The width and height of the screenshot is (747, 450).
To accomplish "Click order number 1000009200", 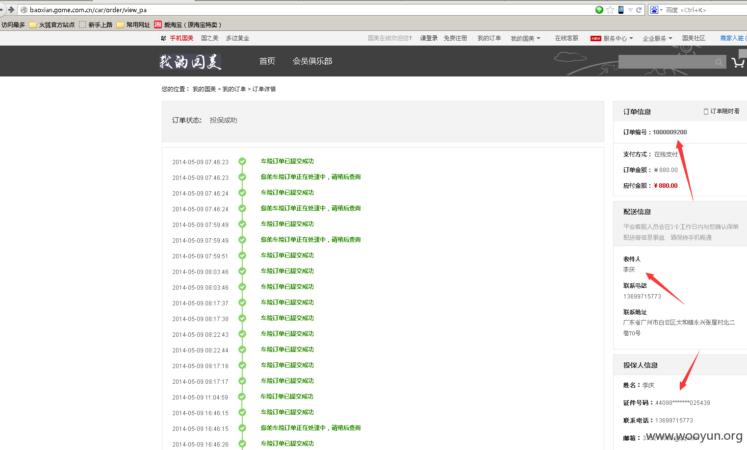I will (x=670, y=132).
